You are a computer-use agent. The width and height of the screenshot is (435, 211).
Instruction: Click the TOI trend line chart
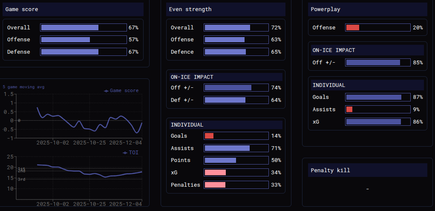89,171
